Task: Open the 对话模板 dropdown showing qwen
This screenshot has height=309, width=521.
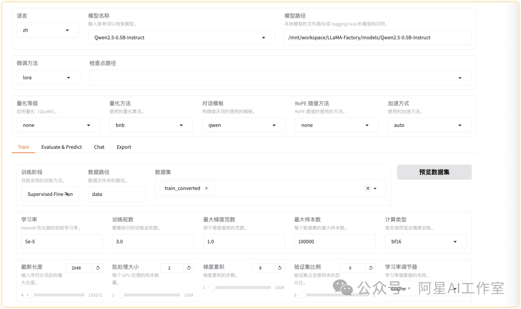Action: (244, 125)
